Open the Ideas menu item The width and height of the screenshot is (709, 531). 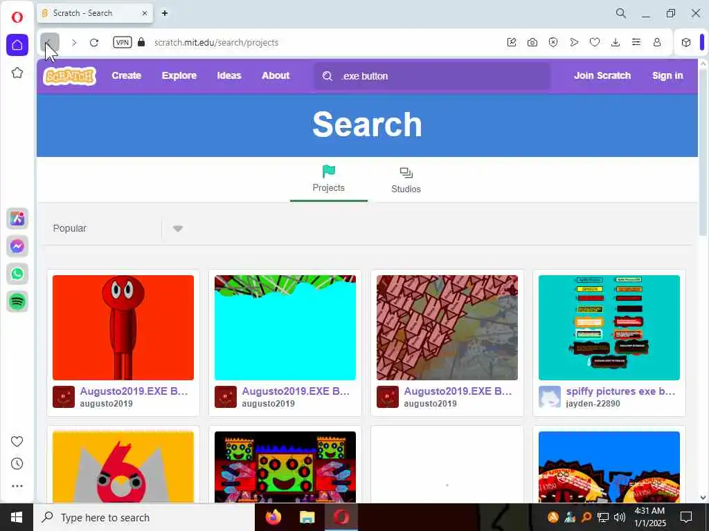(228, 76)
